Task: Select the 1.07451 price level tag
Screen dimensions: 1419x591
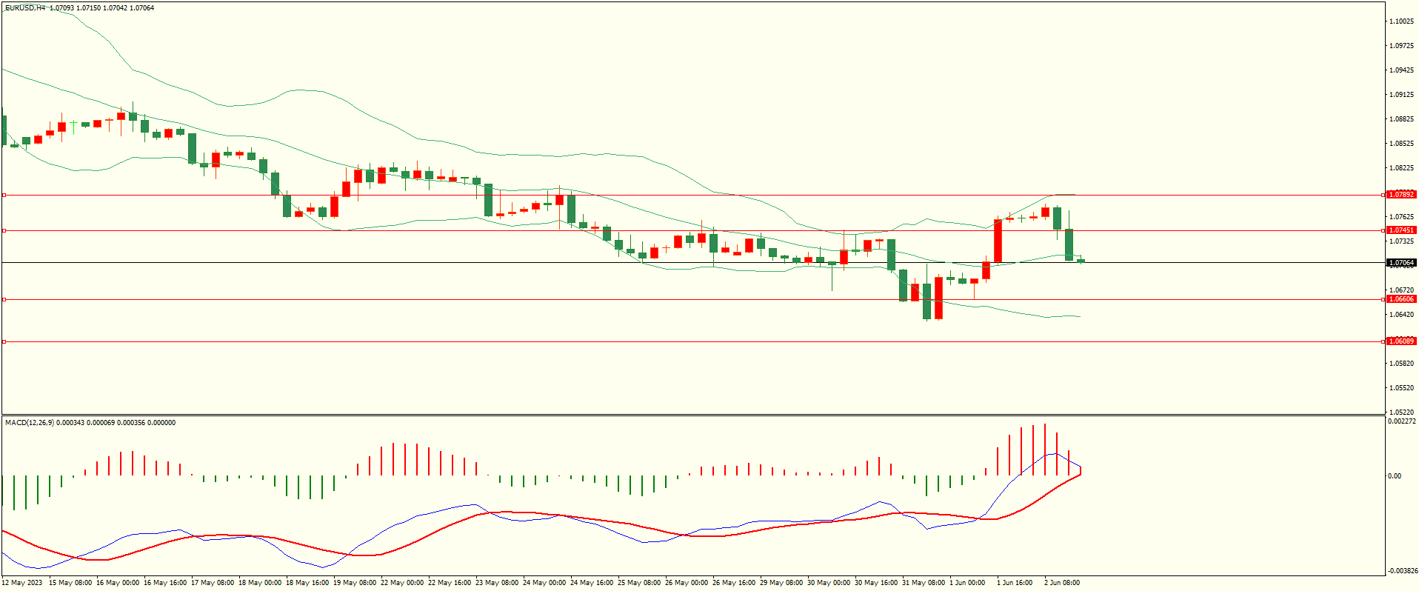Action: (x=1401, y=230)
